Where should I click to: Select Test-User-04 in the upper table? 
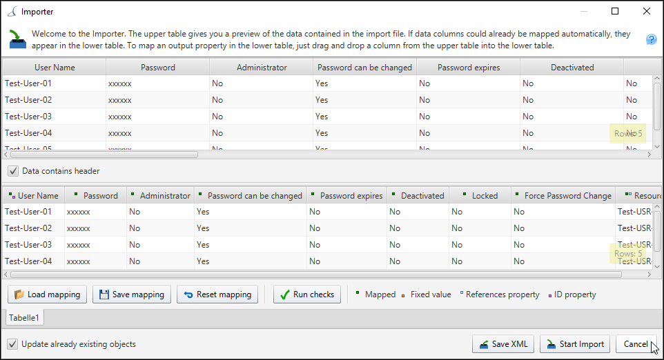(28, 133)
